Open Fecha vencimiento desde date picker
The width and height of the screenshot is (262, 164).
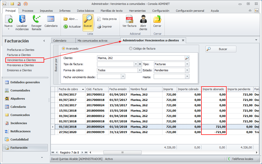tap(123, 76)
